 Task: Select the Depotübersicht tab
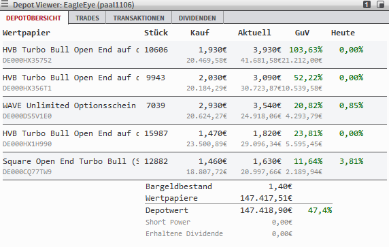tap(34, 18)
